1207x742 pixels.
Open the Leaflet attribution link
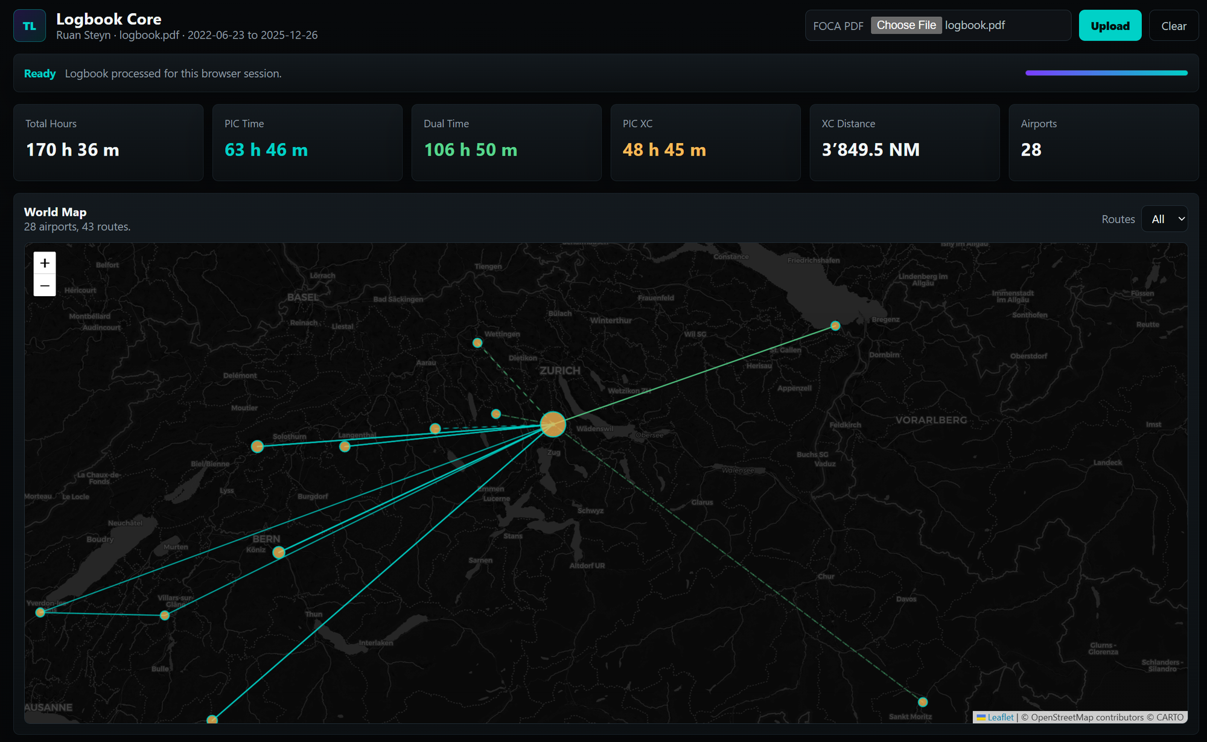tap(1000, 717)
